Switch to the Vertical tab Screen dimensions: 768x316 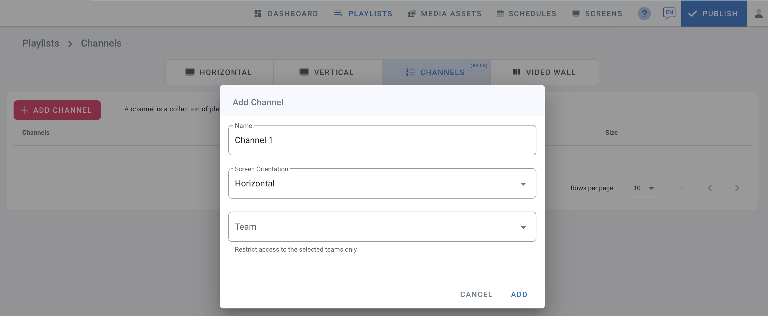click(327, 72)
